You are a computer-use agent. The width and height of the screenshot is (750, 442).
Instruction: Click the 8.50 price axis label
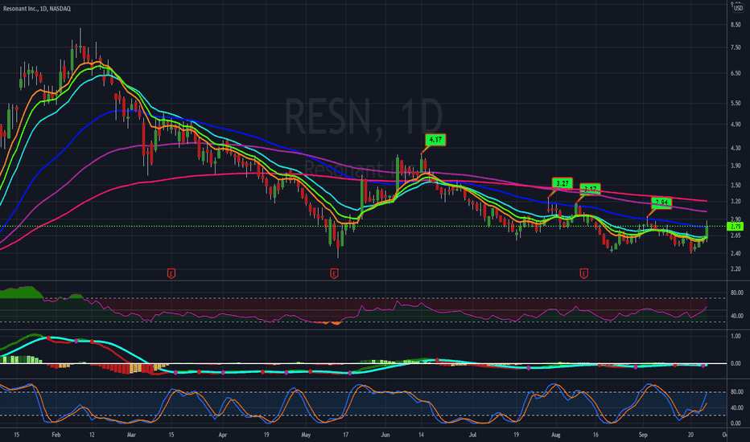(x=736, y=25)
